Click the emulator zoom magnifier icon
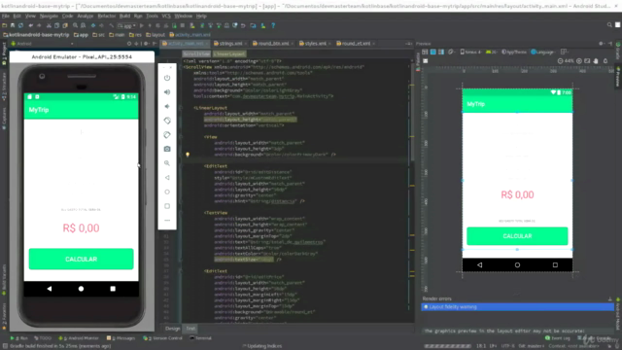The height and width of the screenshot is (350, 622). [x=167, y=163]
